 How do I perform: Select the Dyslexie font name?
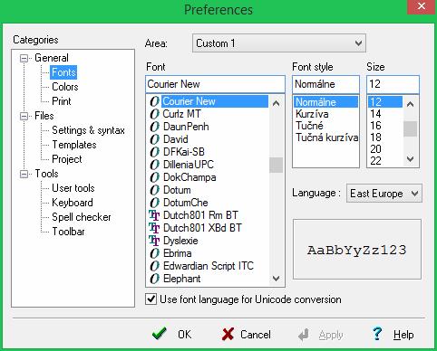180,241
